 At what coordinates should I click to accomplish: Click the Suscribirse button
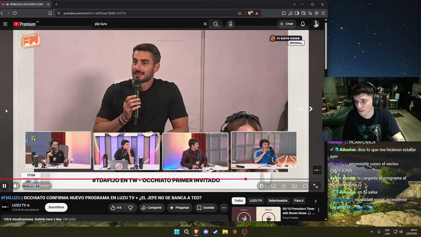pyautogui.click(x=56, y=207)
